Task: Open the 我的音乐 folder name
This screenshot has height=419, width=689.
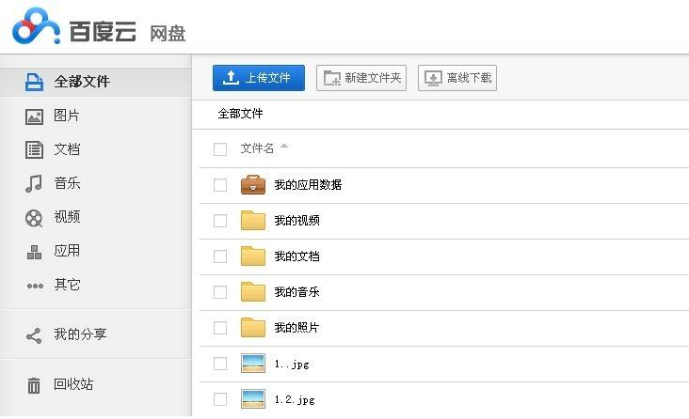Action: click(296, 292)
